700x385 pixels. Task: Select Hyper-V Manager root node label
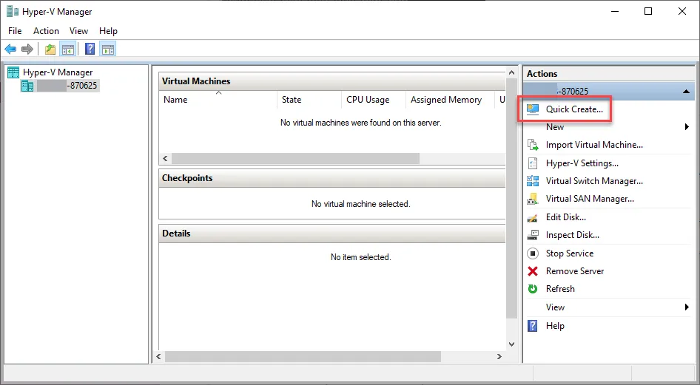click(x=58, y=72)
